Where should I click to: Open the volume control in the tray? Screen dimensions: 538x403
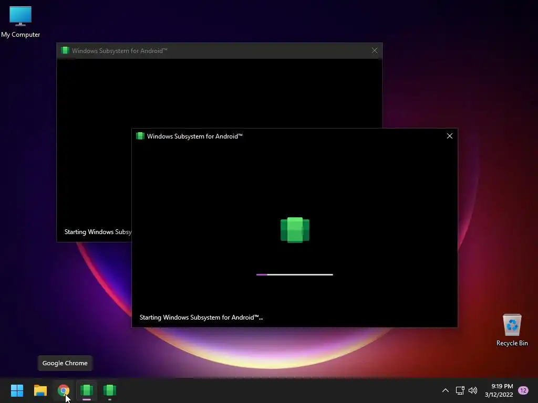(x=473, y=390)
